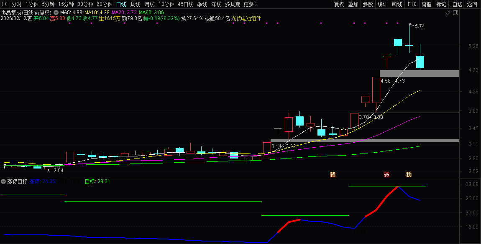This screenshot has height=244, width=481.
Task: Expand the 涨停目标 indicator dropdown arrow
Action: (3, 181)
